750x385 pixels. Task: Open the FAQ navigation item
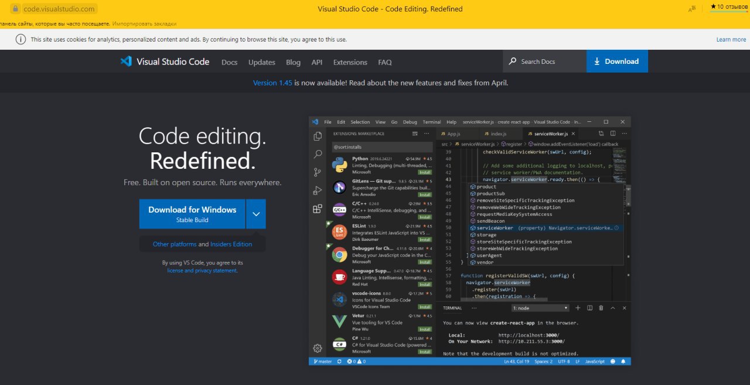pyautogui.click(x=385, y=62)
